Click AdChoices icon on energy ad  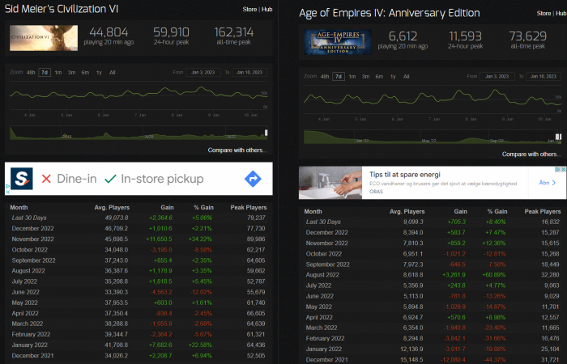click(558, 169)
